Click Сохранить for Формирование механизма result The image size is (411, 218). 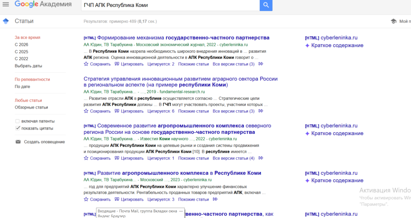100,64
